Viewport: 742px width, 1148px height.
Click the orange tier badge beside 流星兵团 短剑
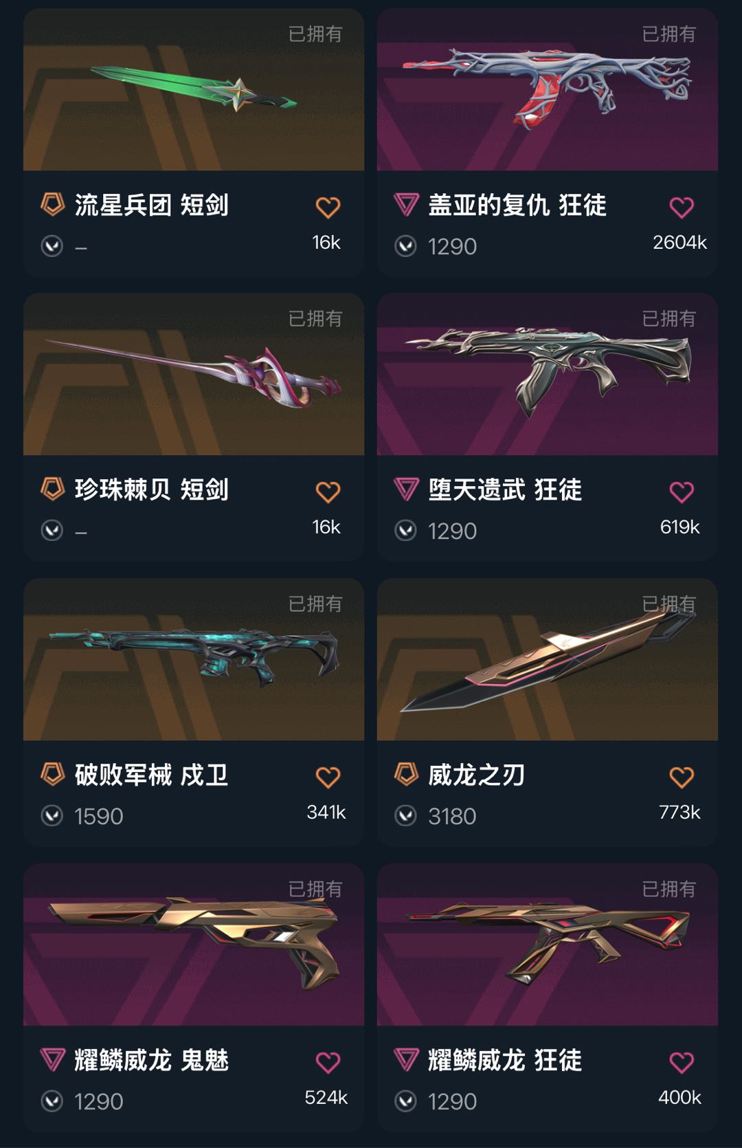52,204
